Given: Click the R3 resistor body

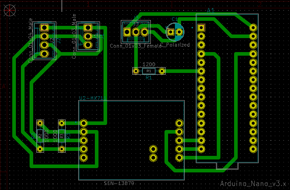Looking at the screenshot, I should (62, 136).
